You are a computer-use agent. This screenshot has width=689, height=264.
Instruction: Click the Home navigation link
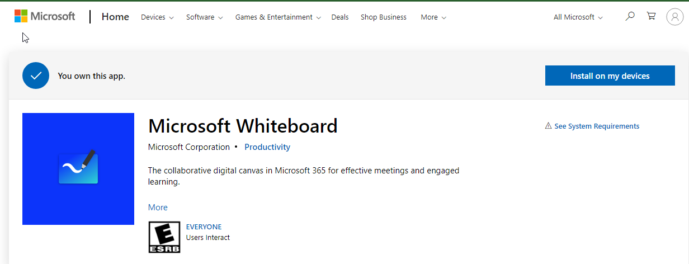point(115,17)
